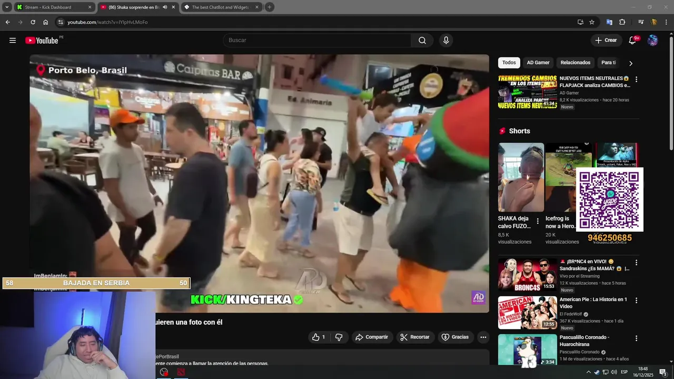Screen dimensions: 674x379
Task: Open the El FedeWolf channel link
Action: 571,314
